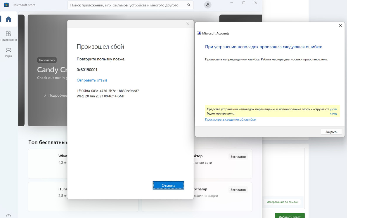Click the Microsoft Accounts window title icon

pos(199,33)
